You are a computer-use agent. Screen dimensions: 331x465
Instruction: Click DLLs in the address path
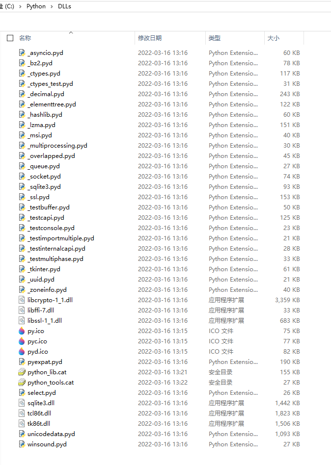(64, 6)
